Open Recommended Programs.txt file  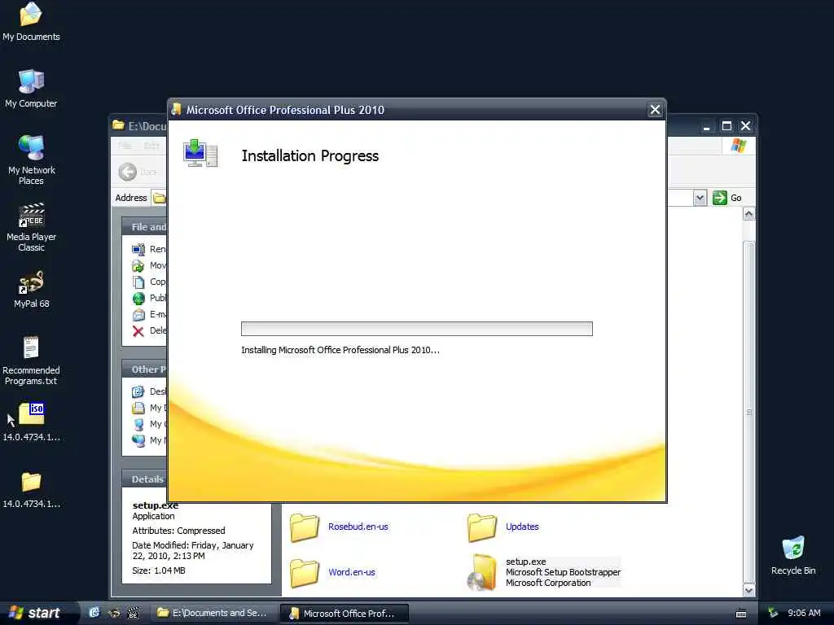click(x=31, y=361)
